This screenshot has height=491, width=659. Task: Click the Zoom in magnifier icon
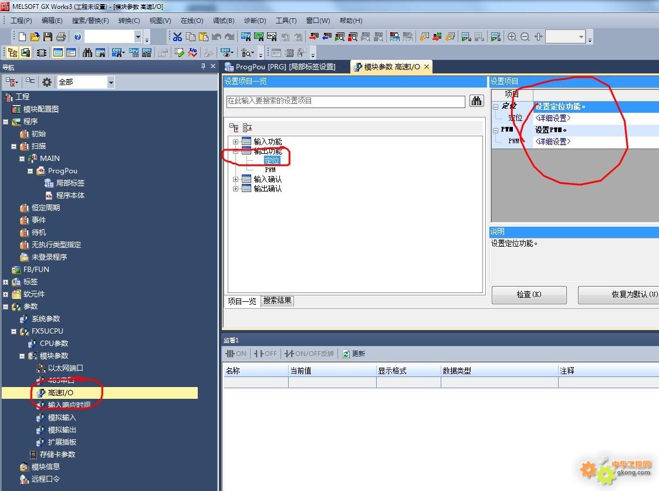coord(512,37)
